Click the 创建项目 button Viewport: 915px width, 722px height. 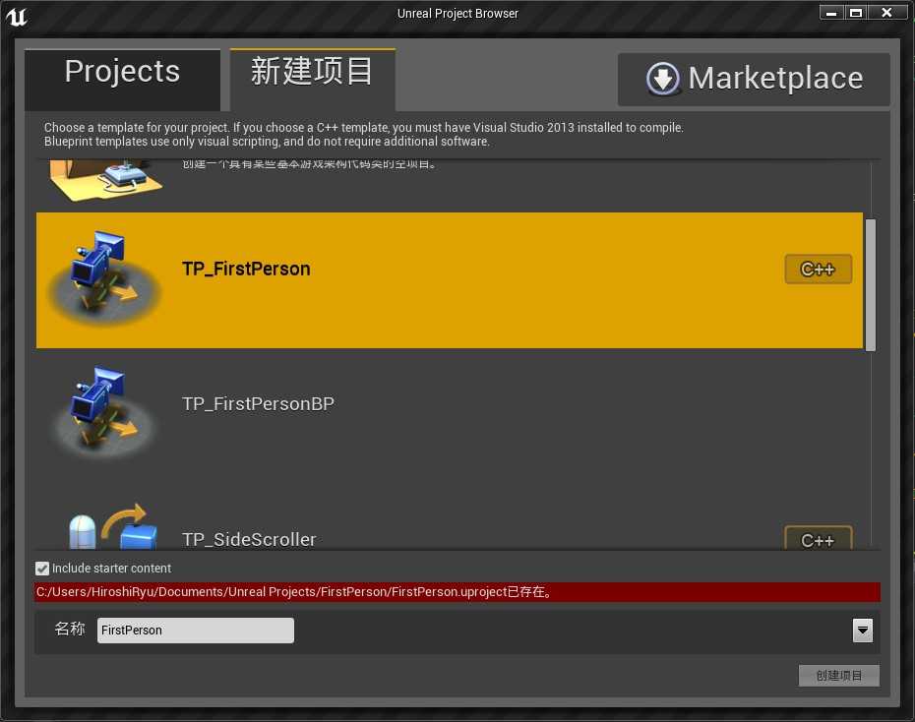pyautogui.click(x=838, y=676)
